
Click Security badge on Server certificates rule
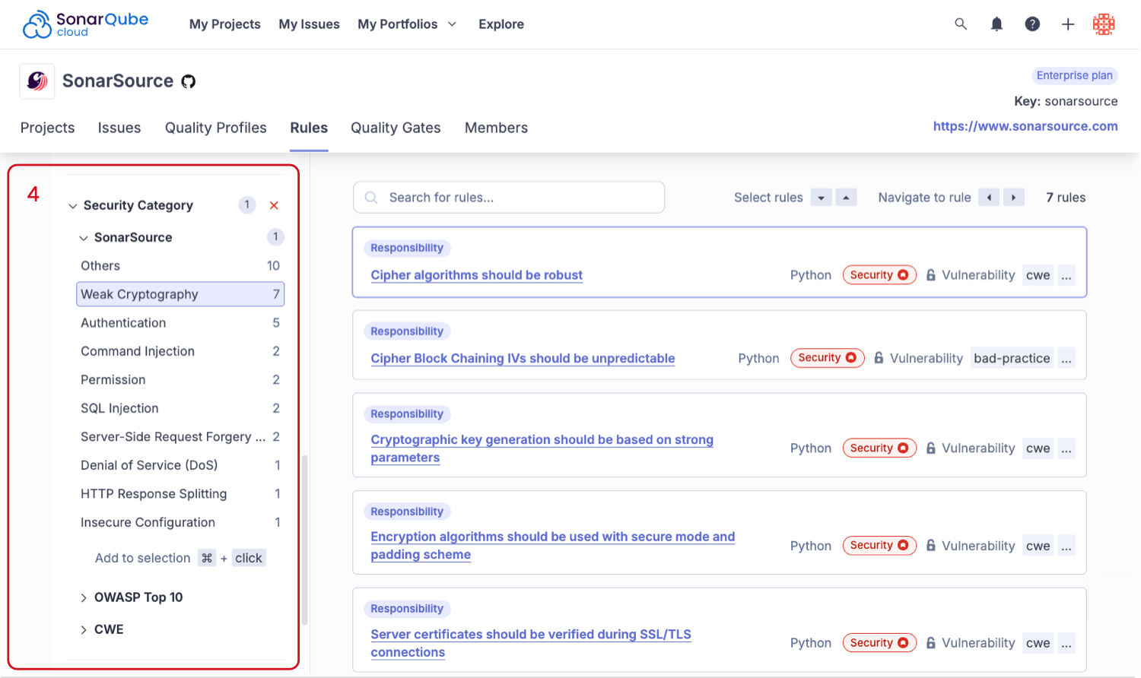click(879, 643)
